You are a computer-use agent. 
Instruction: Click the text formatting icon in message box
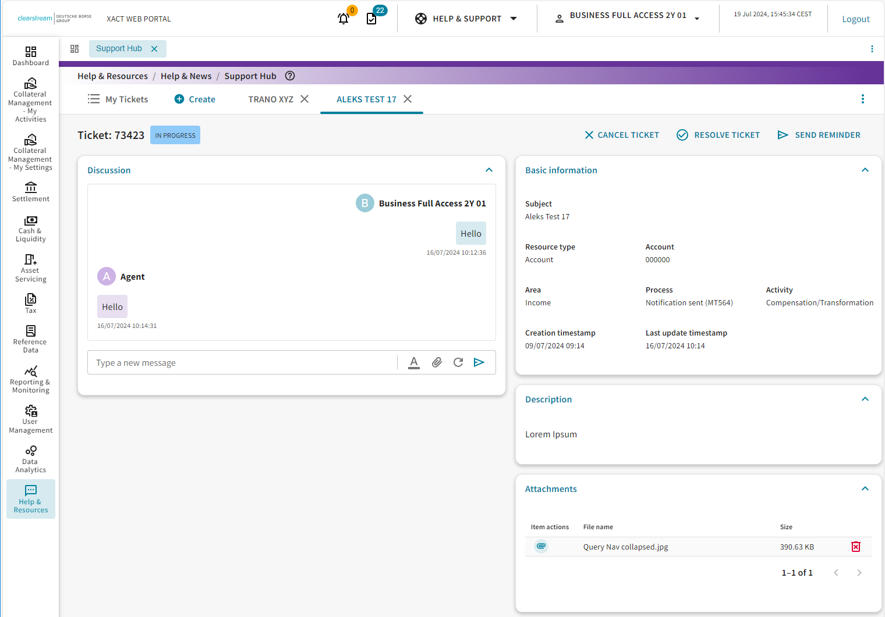point(414,362)
